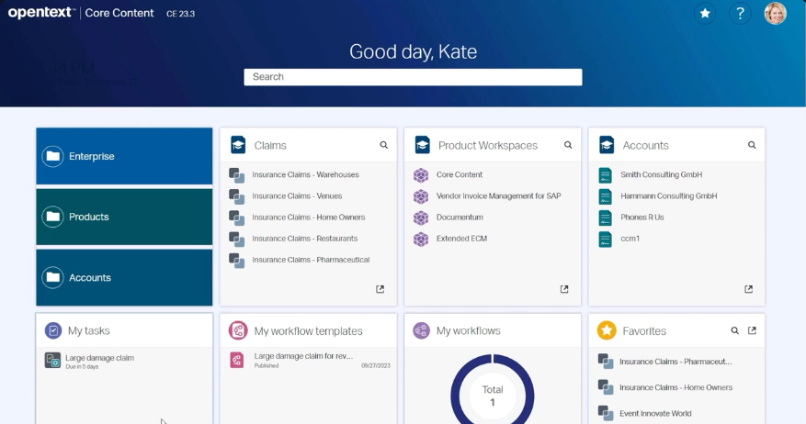Screen dimensions: 806x424
Task: Open Vendor Invoice Management for SAP
Action: (x=498, y=196)
